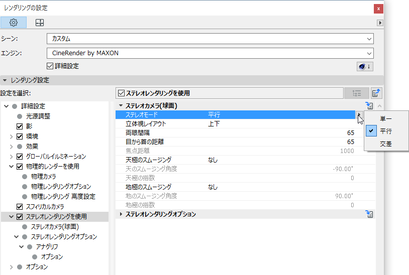Open the gear settings tab
Screen dimensions: 409x275
click(14, 23)
